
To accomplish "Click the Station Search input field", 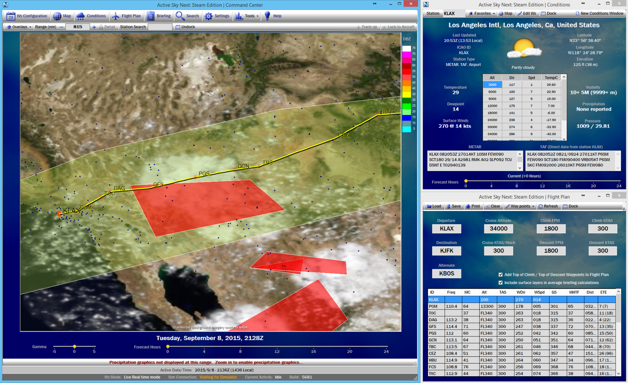I will [160, 27].
